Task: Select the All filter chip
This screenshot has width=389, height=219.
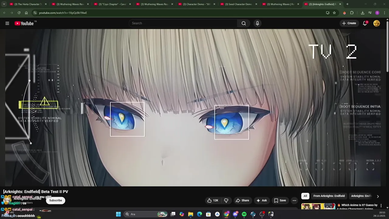Action: click(305, 196)
